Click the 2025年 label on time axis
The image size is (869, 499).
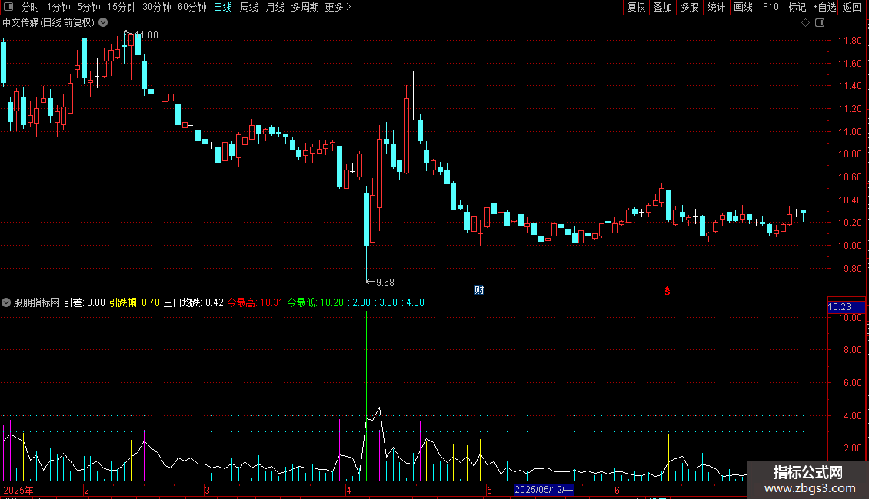pos(18,490)
